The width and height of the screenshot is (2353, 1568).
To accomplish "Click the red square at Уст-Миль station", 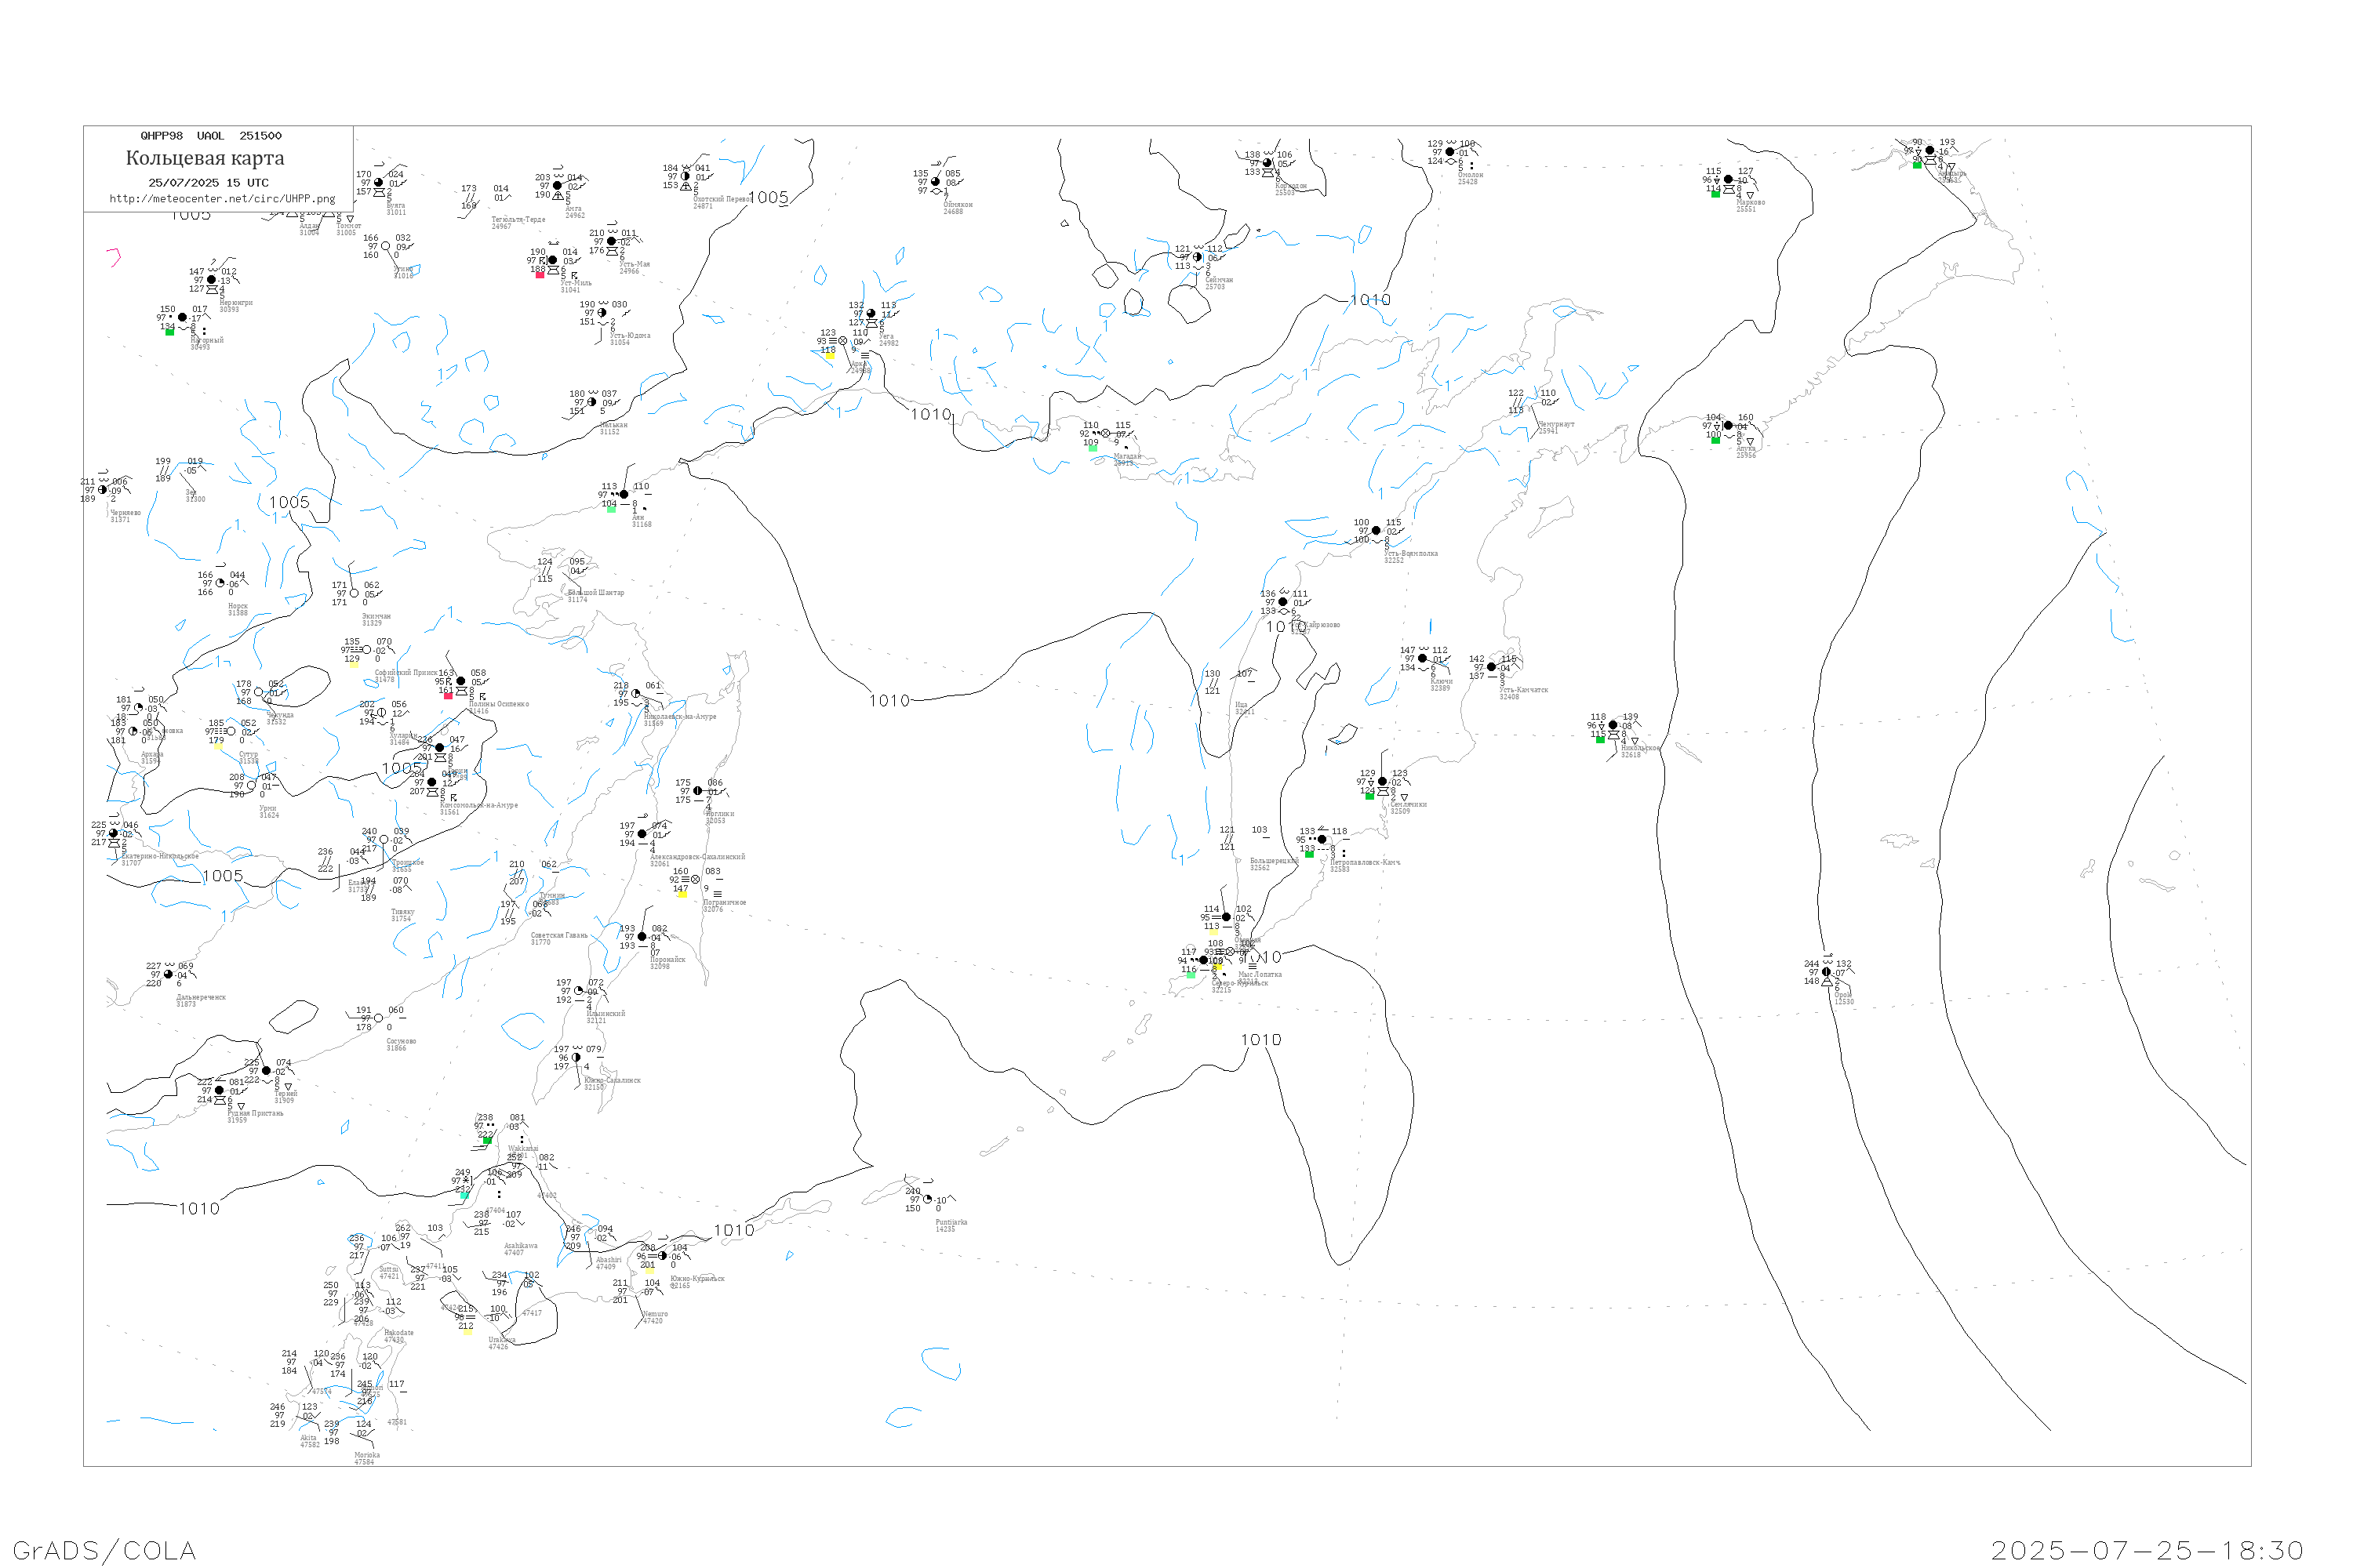I will (540, 275).
